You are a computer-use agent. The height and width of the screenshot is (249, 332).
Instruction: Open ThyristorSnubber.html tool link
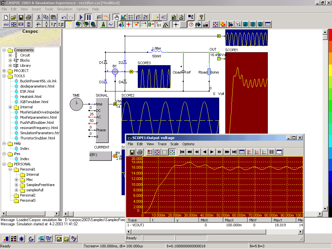pyautogui.click(x=38, y=138)
